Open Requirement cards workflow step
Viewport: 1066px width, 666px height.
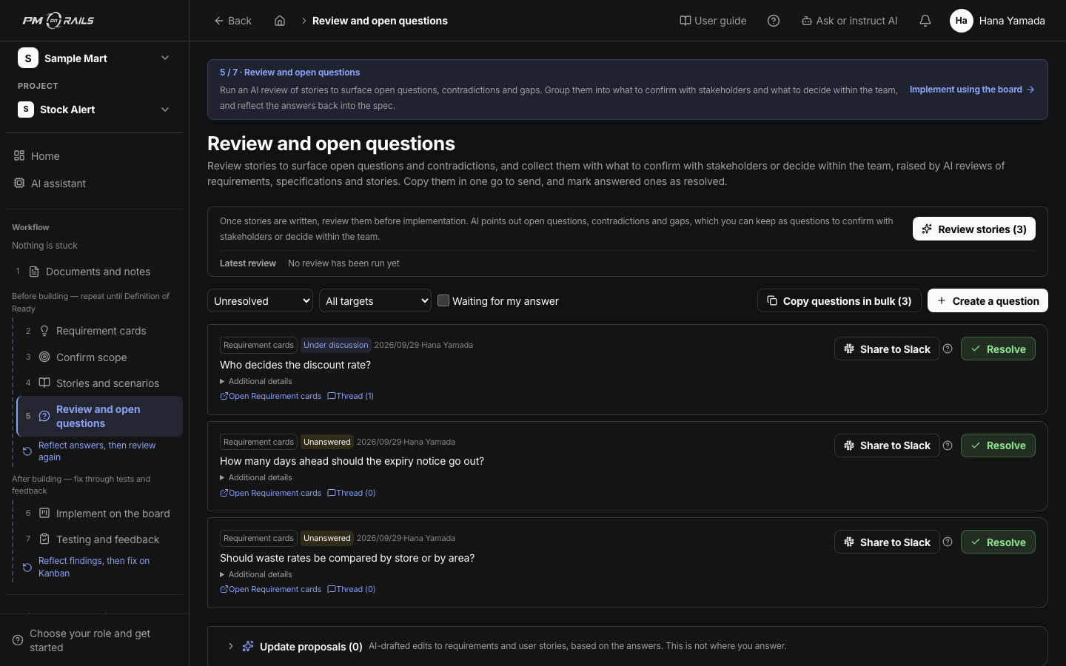pos(99,331)
